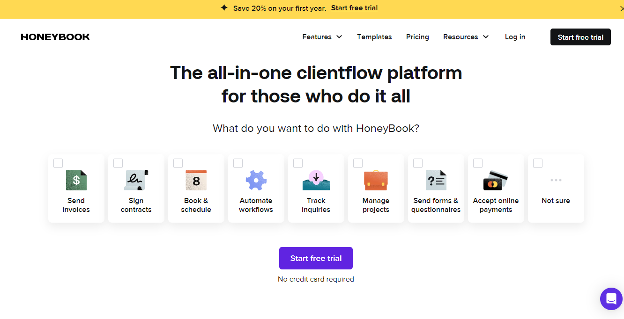Tick the Manage projects checkbox
This screenshot has width=624, height=319.
tap(358, 163)
